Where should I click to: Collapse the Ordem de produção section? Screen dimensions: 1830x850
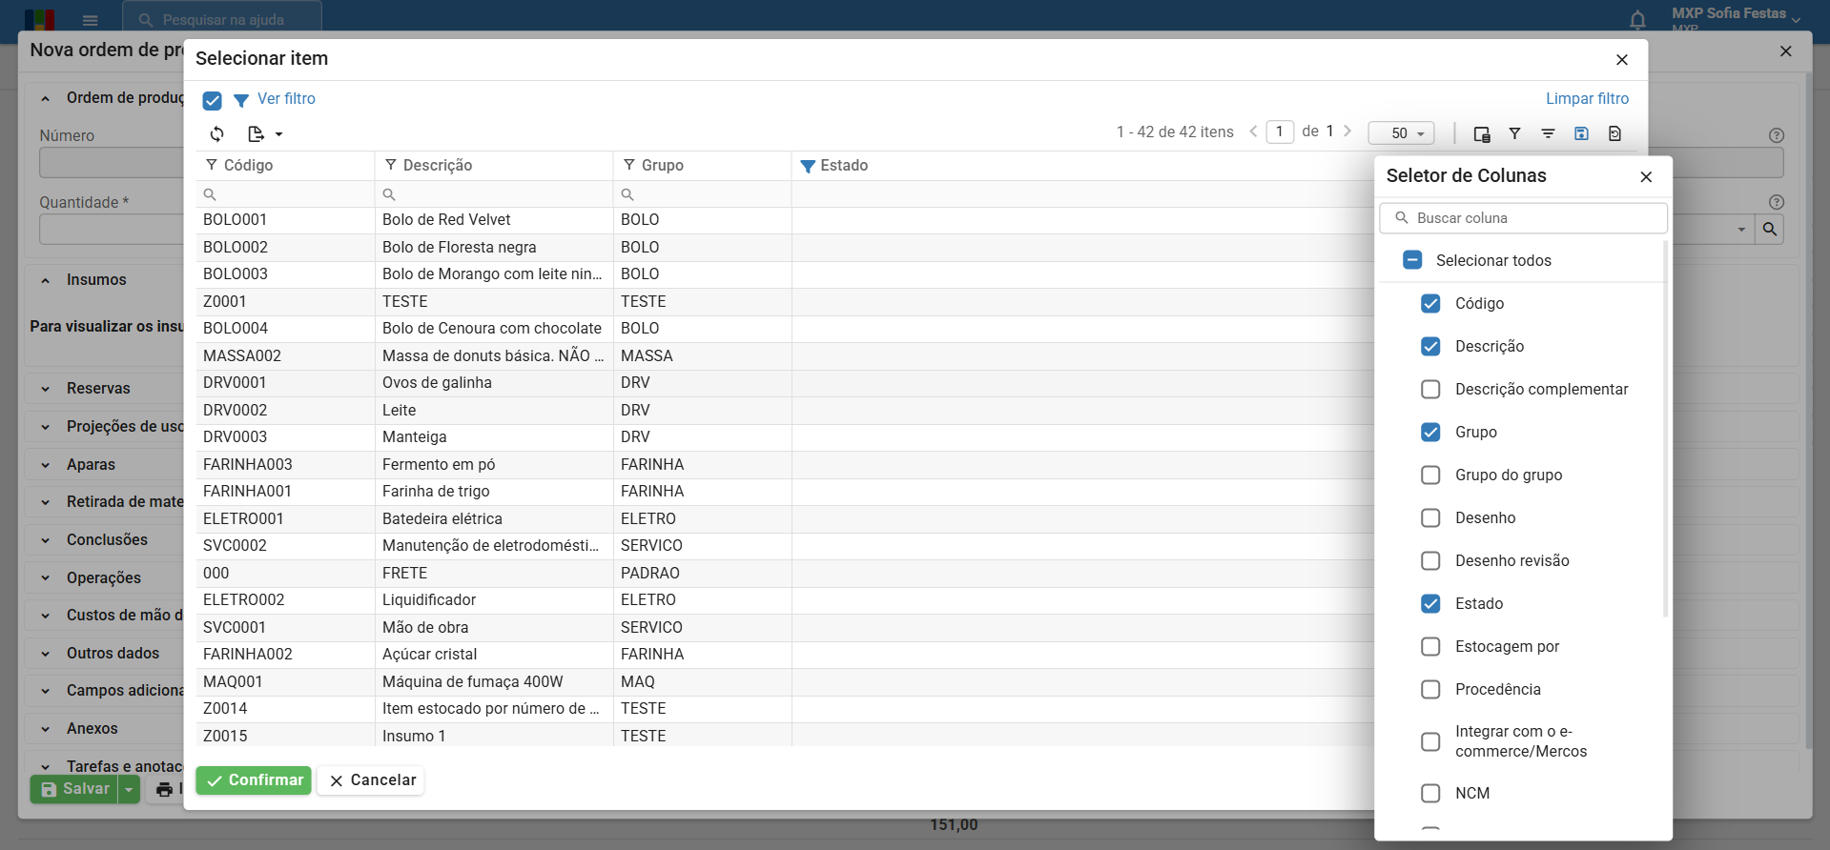coord(45,98)
